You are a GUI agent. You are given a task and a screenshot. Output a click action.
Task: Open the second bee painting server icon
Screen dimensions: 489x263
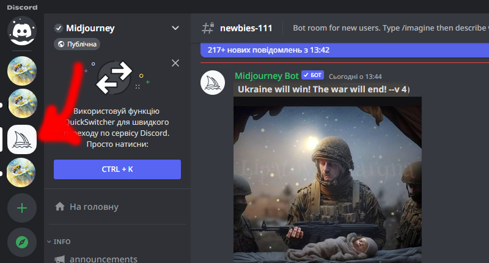[23, 103]
